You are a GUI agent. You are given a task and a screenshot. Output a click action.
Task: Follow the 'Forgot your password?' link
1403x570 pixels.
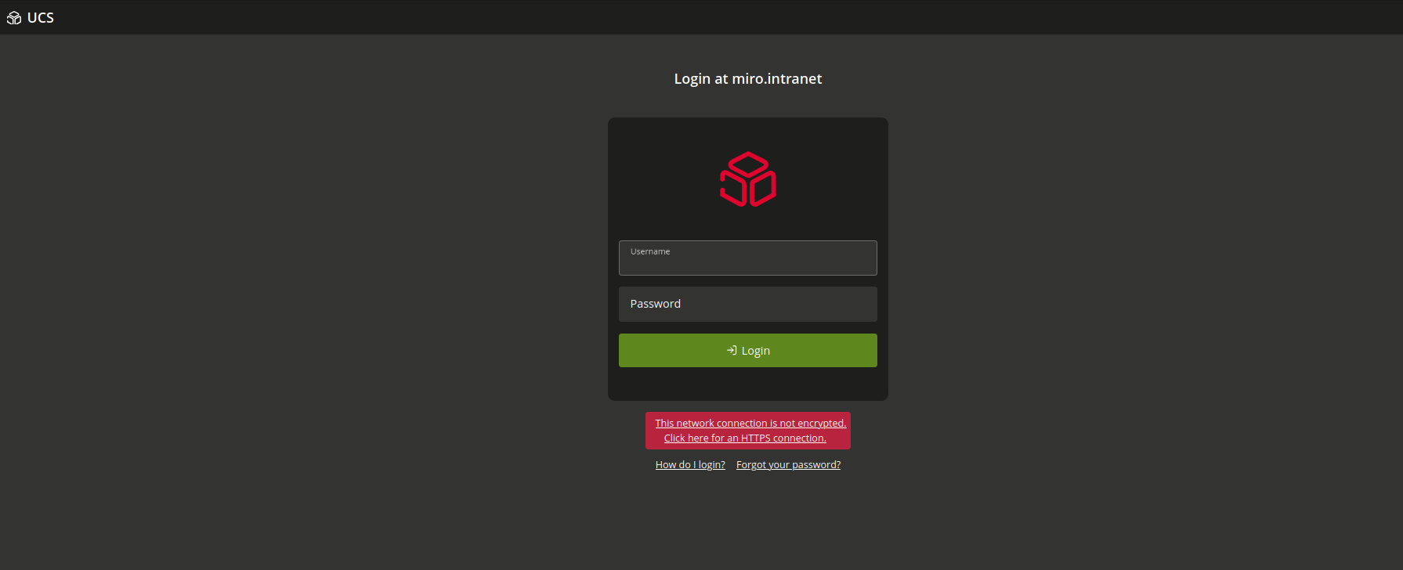[x=788, y=464]
